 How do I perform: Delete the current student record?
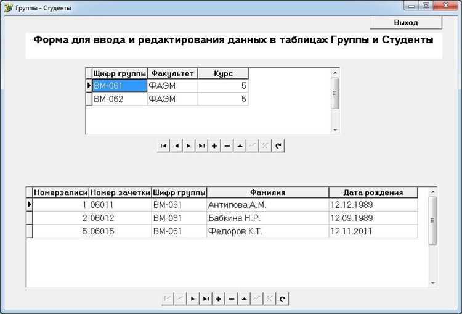pyautogui.click(x=231, y=299)
